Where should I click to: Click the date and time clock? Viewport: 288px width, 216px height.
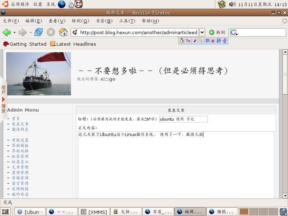[262, 4]
